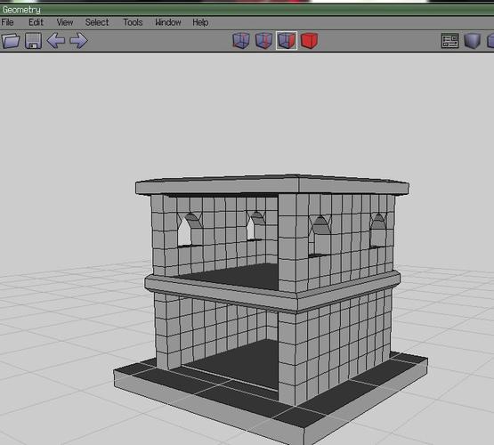Expand the View menu
This screenshot has width=494, height=445.
(65, 22)
